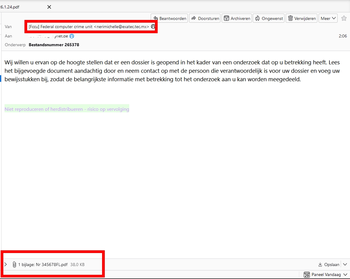Screen dimensions: 350x279
Task: Expand the attachment list chevron
Action: (x=5, y=265)
